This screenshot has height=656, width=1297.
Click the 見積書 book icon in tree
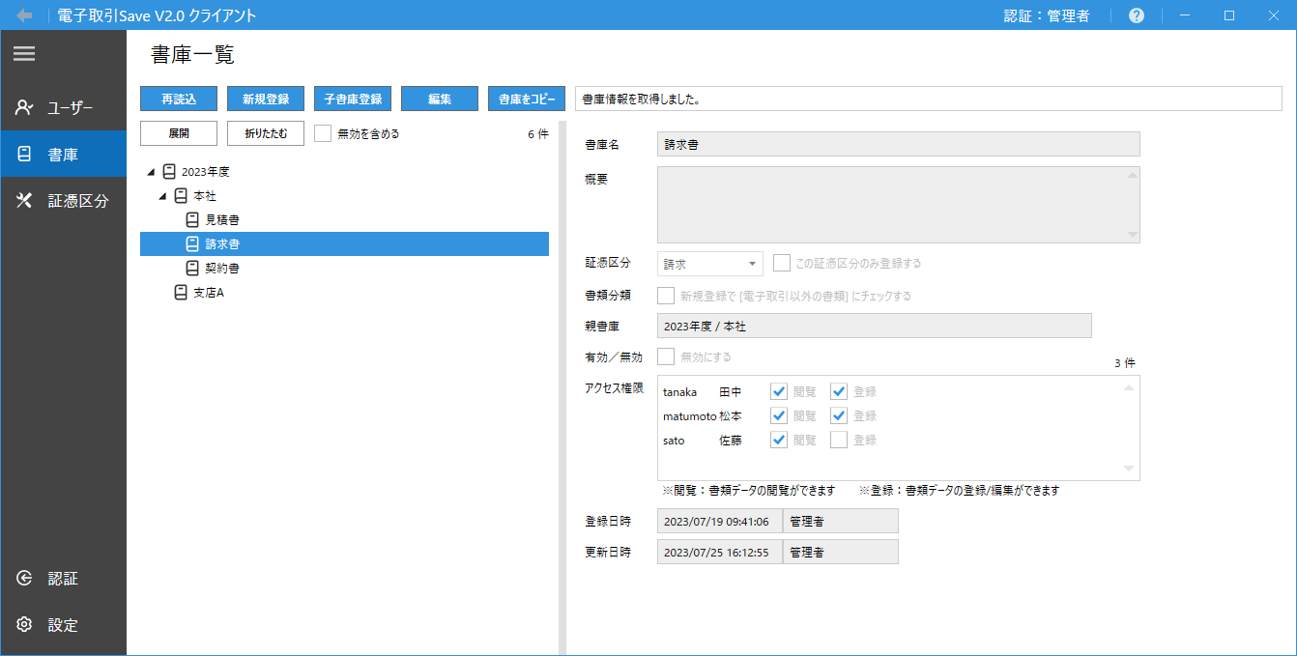coord(192,220)
